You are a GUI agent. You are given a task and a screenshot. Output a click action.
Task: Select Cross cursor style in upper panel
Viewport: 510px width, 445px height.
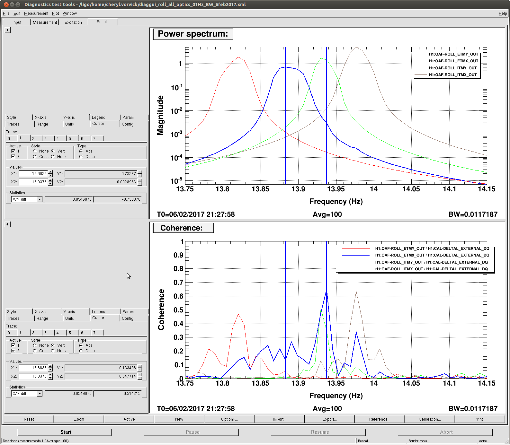(34, 156)
